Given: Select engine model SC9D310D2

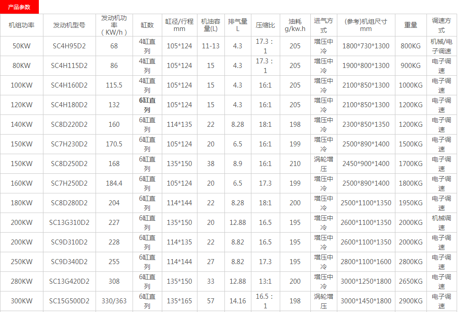Looking at the screenshot, I should point(69,242).
